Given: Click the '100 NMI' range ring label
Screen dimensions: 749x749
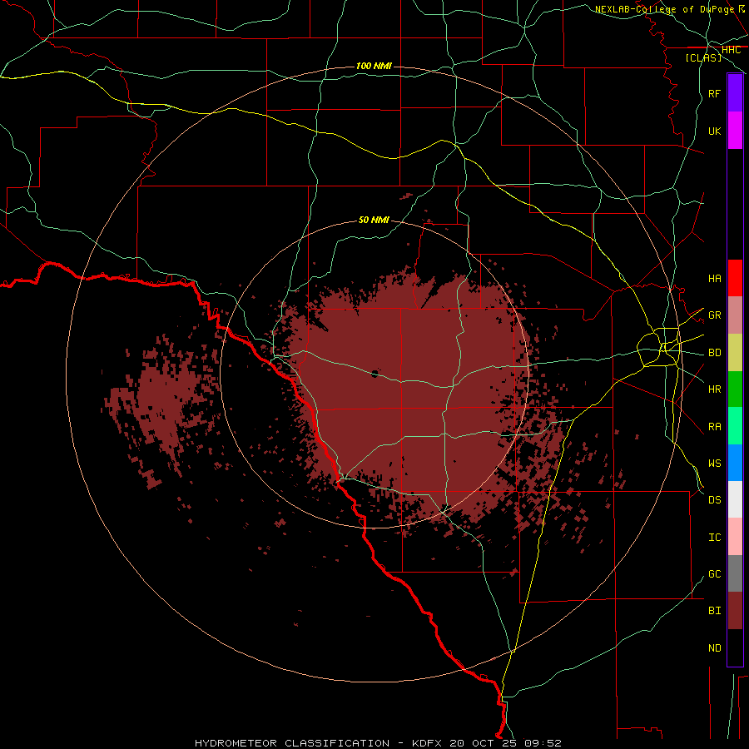Looking at the screenshot, I should 374,66.
